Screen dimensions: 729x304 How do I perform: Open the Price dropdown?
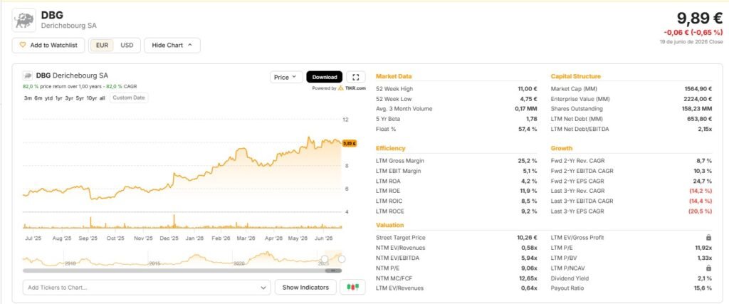coord(286,77)
